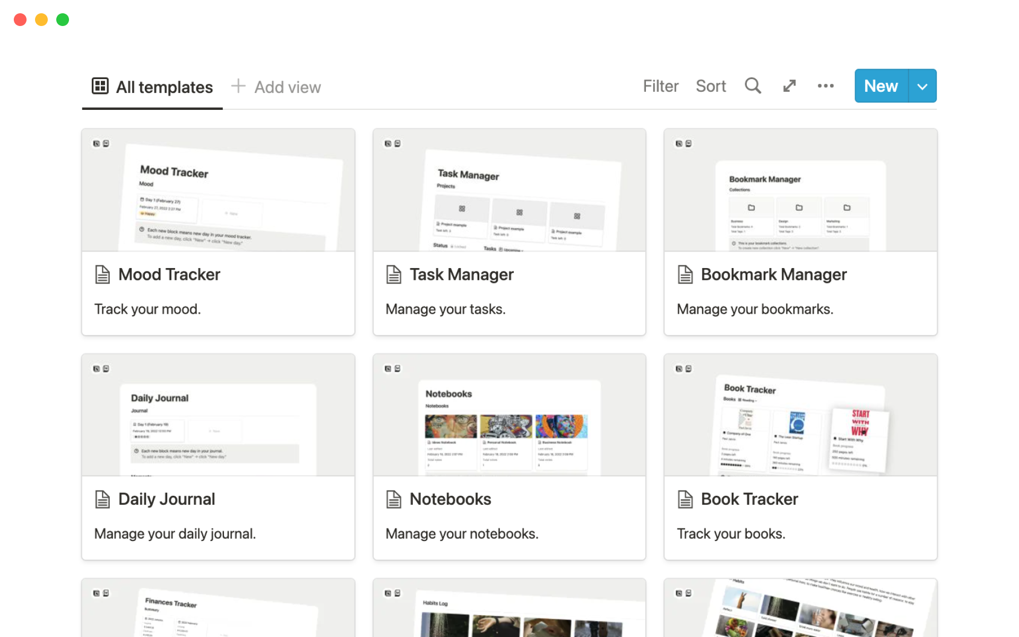Open the Filter options
Image resolution: width=1019 pixels, height=637 pixels.
pyautogui.click(x=660, y=86)
